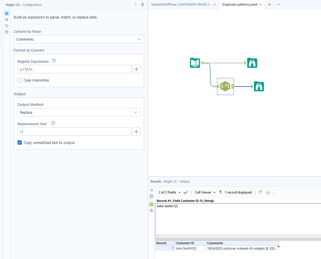Viewport: 321px width, 259px height.
Task: Click the Input Data tool output anchor
Action: [x=202, y=63]
